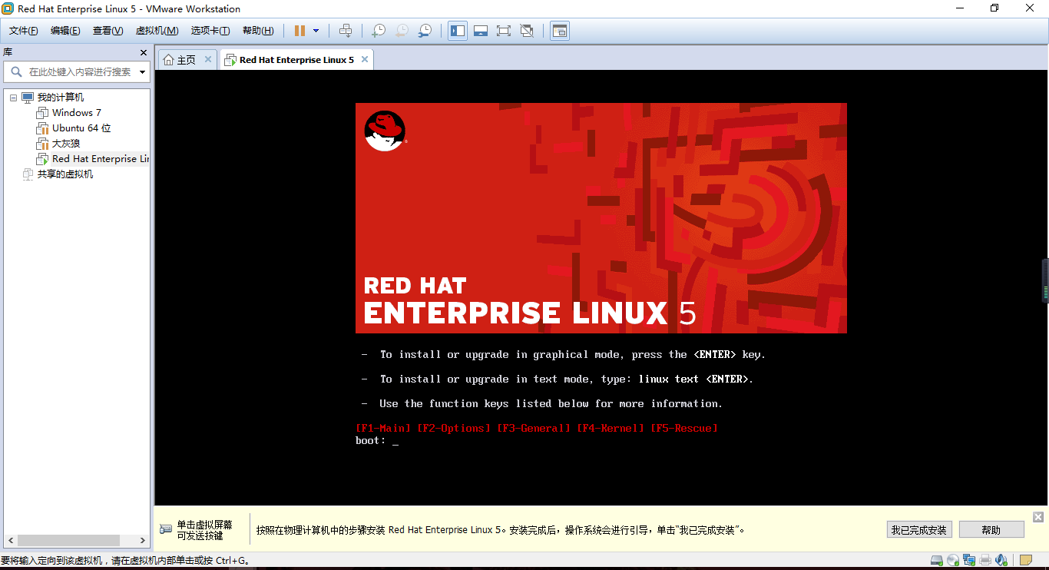Click the [F3-General] text in console
Screen dimensions: 1049x570
click(534, 428)
